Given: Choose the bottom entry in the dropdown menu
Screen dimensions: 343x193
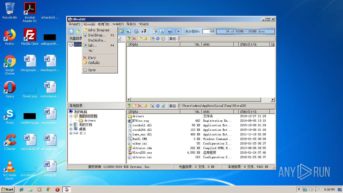Looking at the screenshot, I should (x=100, y=70).
